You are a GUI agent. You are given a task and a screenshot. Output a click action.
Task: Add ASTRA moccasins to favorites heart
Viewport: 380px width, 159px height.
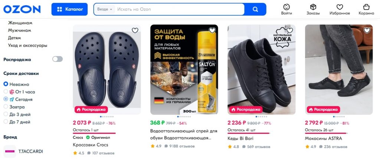pos(367,30)
